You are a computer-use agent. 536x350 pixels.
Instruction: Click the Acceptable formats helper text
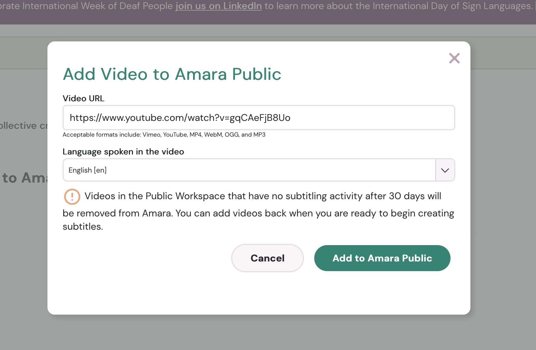tap(164, 135)
